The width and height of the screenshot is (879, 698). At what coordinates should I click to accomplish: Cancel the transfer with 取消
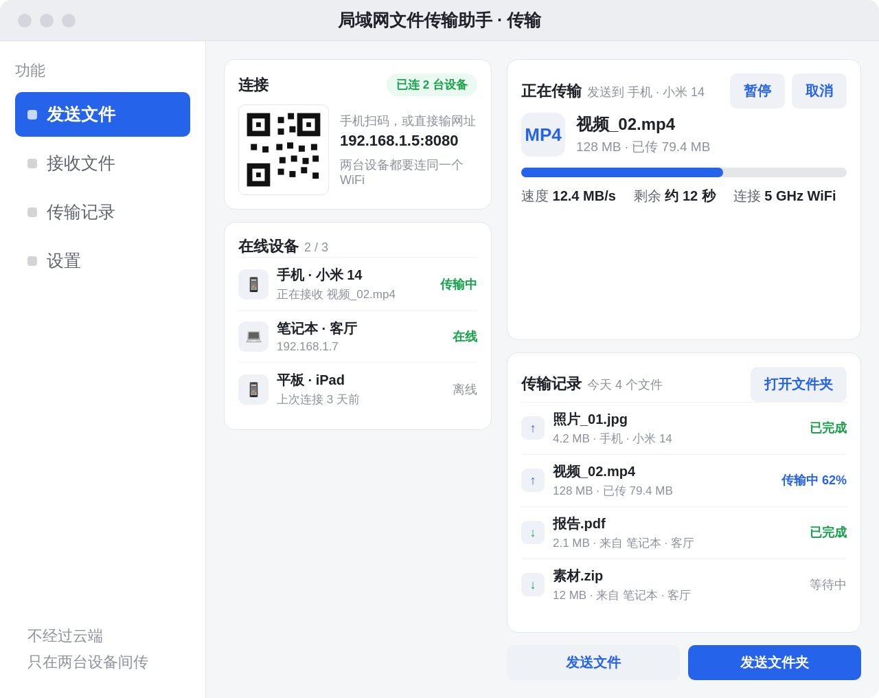819,91
